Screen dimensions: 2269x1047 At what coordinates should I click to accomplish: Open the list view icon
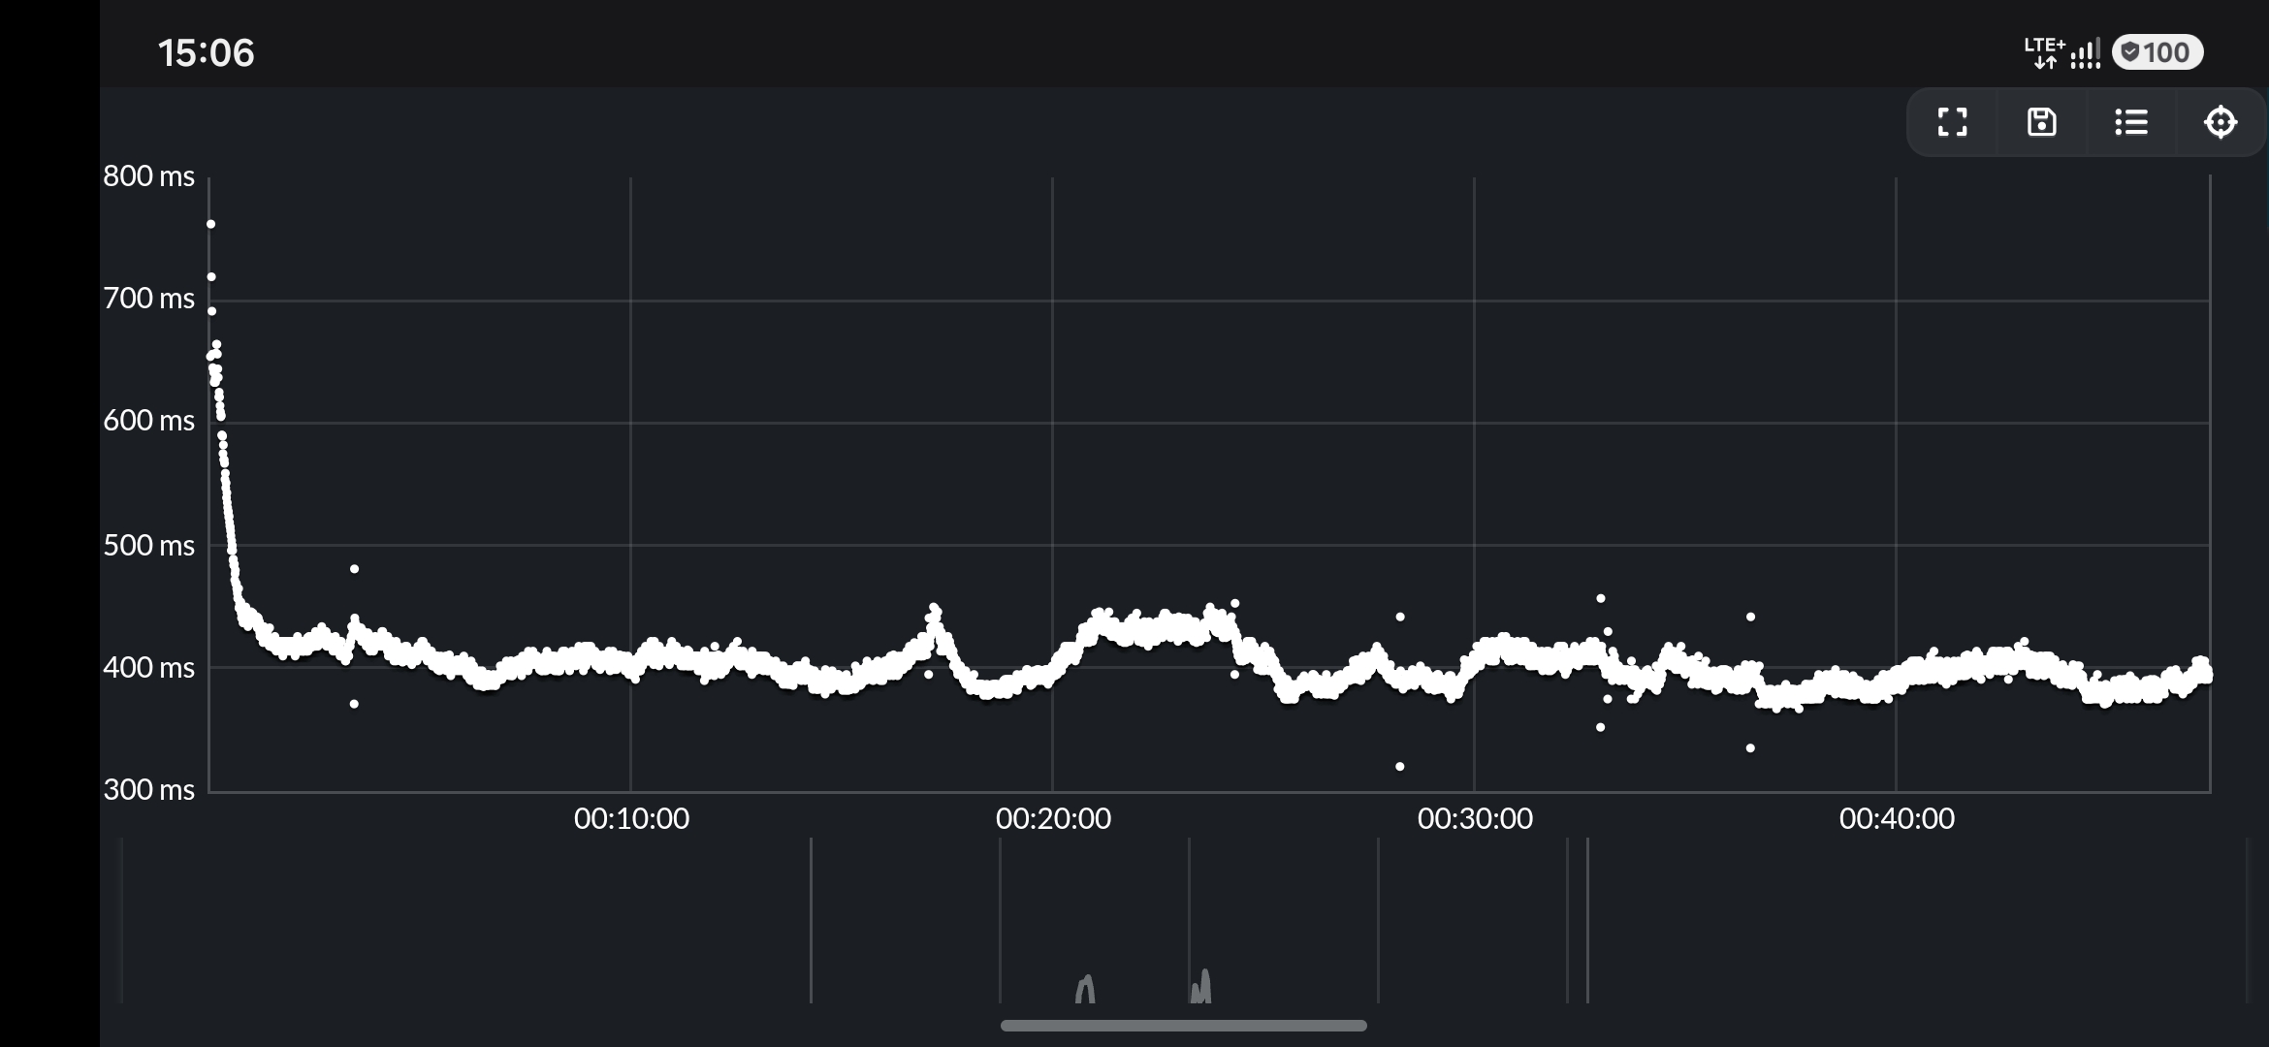pos(2130,122)
